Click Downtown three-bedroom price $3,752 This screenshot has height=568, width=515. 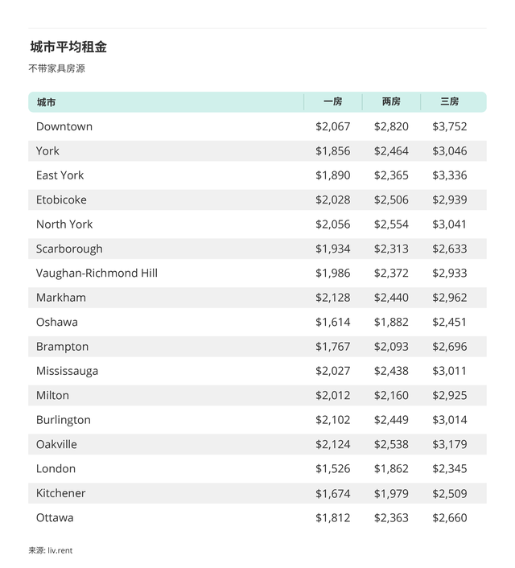tap(449, 126)
